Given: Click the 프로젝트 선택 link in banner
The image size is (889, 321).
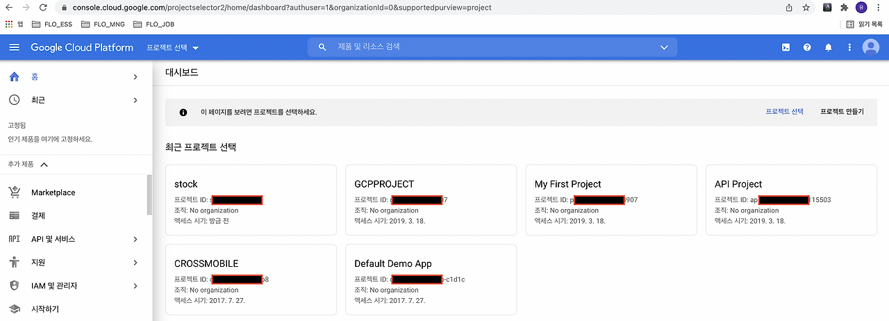Looking at the screenshot, I should [784, 112].
